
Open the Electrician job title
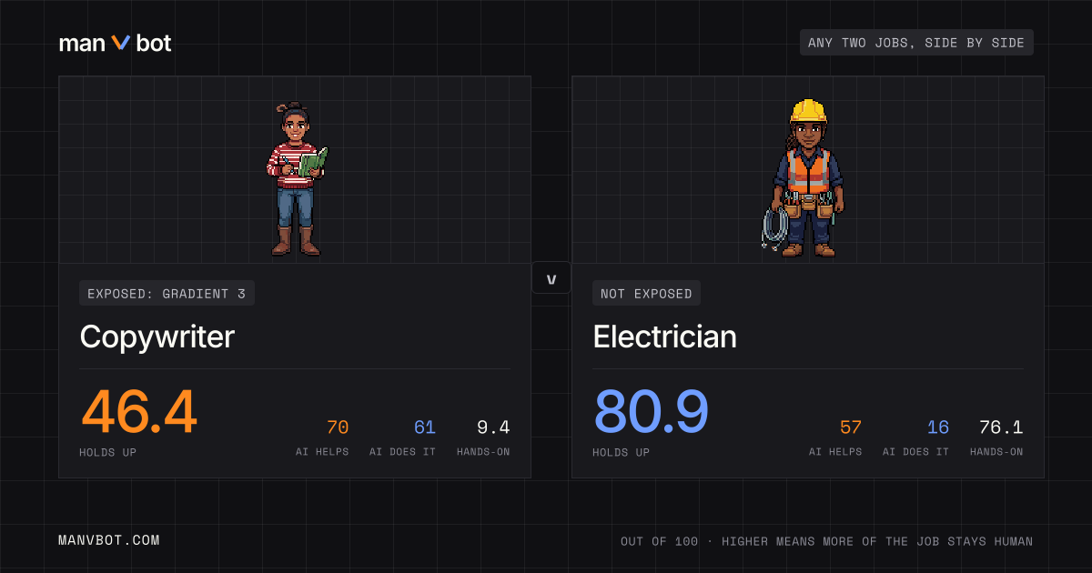point(664,337)
